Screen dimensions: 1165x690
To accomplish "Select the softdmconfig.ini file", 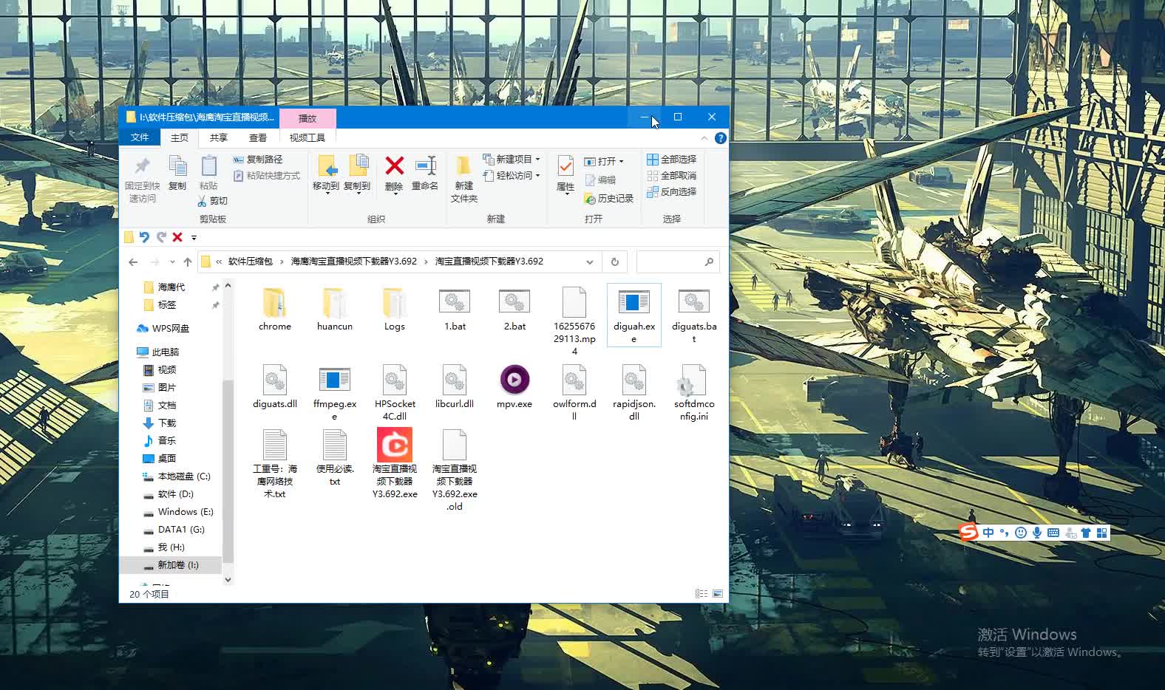I will [x=694, y=392].
